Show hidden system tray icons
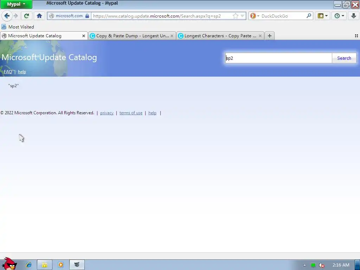 point(304,265)
